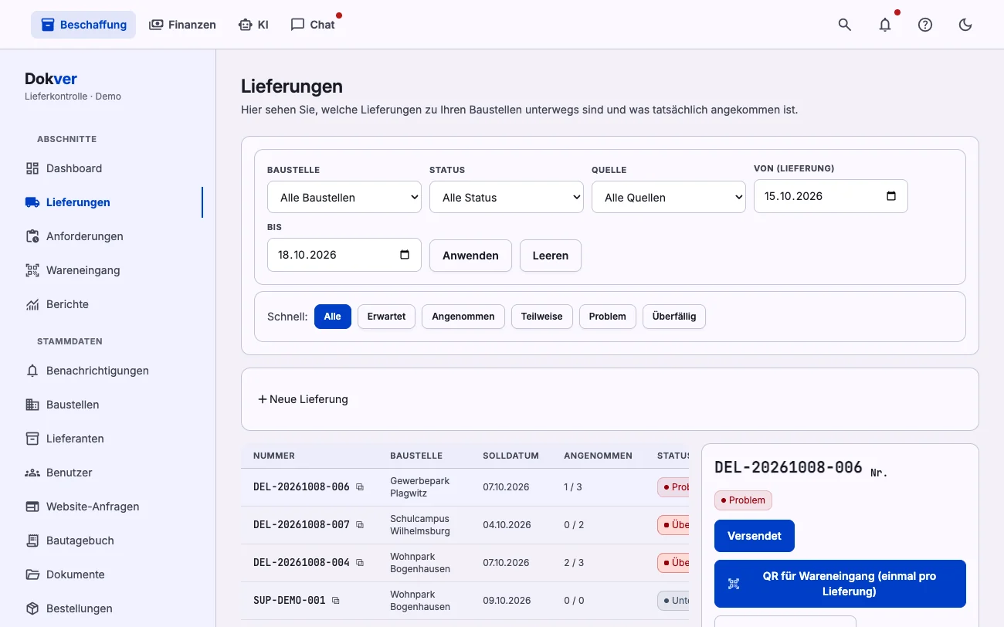
Task: Copy the number DEL-20261008-004 via copy icon
Action: tap(360, 563)
